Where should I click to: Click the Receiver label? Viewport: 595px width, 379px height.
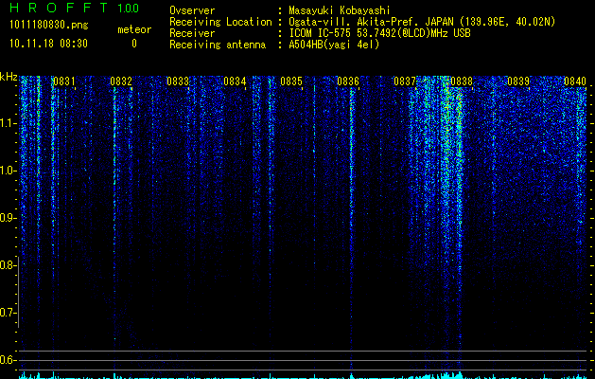[x=192, y=33]
